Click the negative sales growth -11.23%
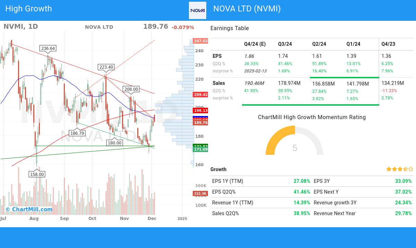Image resolution: width=416 pixels, height=248 pixels. click(x=389, y=91)
